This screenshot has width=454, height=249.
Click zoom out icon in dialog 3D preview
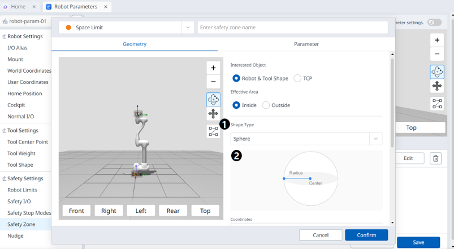213,82
